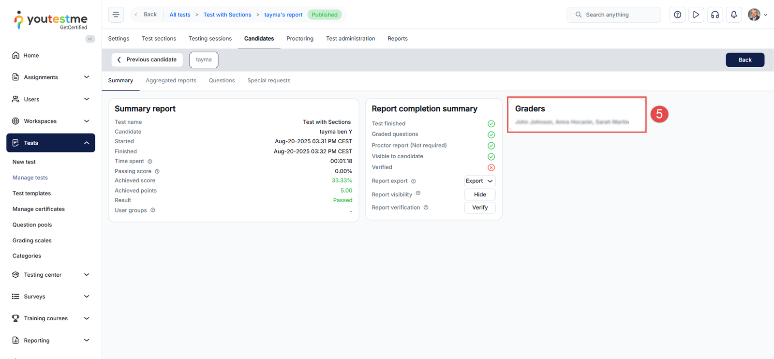Open the headset support icon
This screenshot has width=774, height=359.
point(714,15)
